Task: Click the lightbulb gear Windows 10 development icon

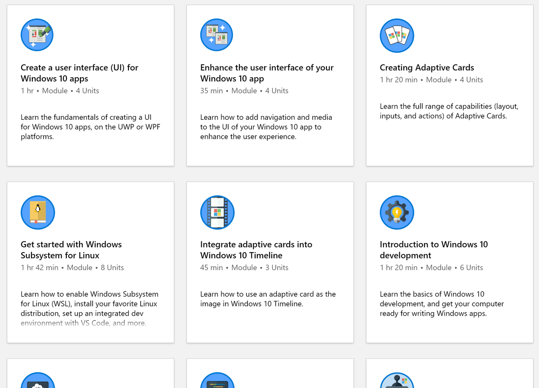Action: pos(397,212)
